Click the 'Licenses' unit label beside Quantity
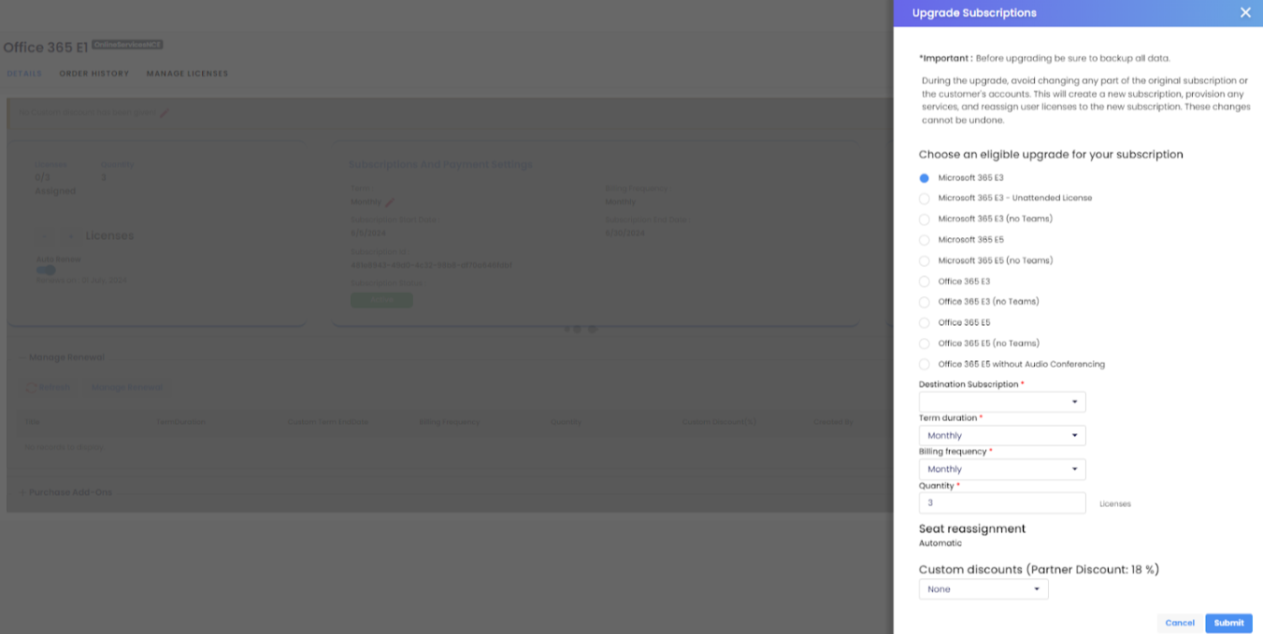Screen dimensions: 1263x634 click(1115, 504)
